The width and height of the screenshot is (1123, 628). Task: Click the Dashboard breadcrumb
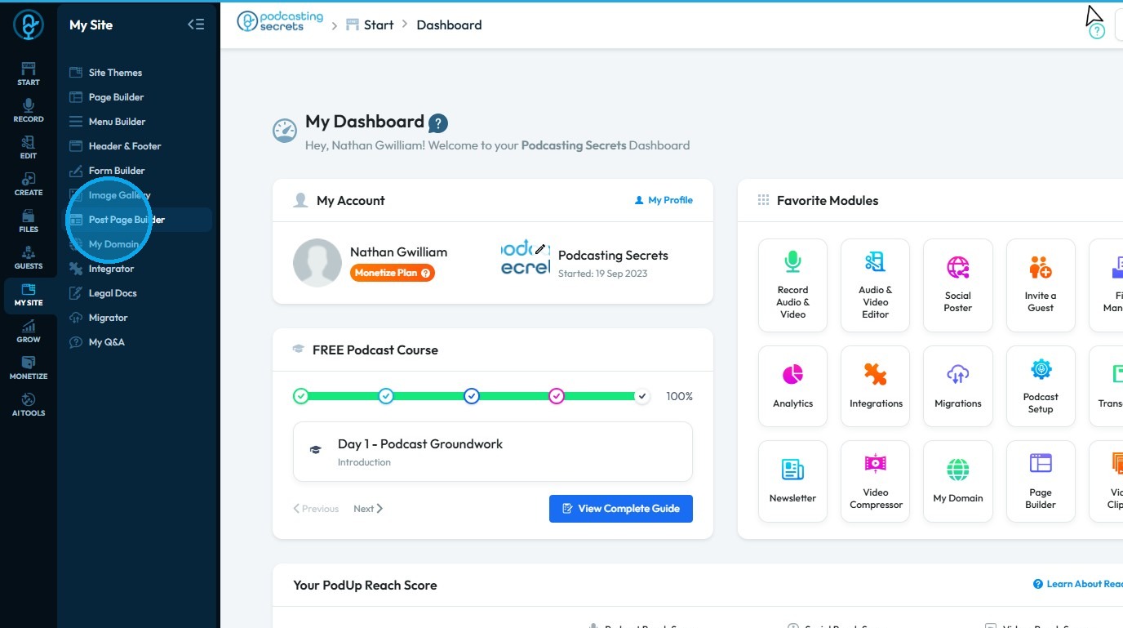coord(449,24)
